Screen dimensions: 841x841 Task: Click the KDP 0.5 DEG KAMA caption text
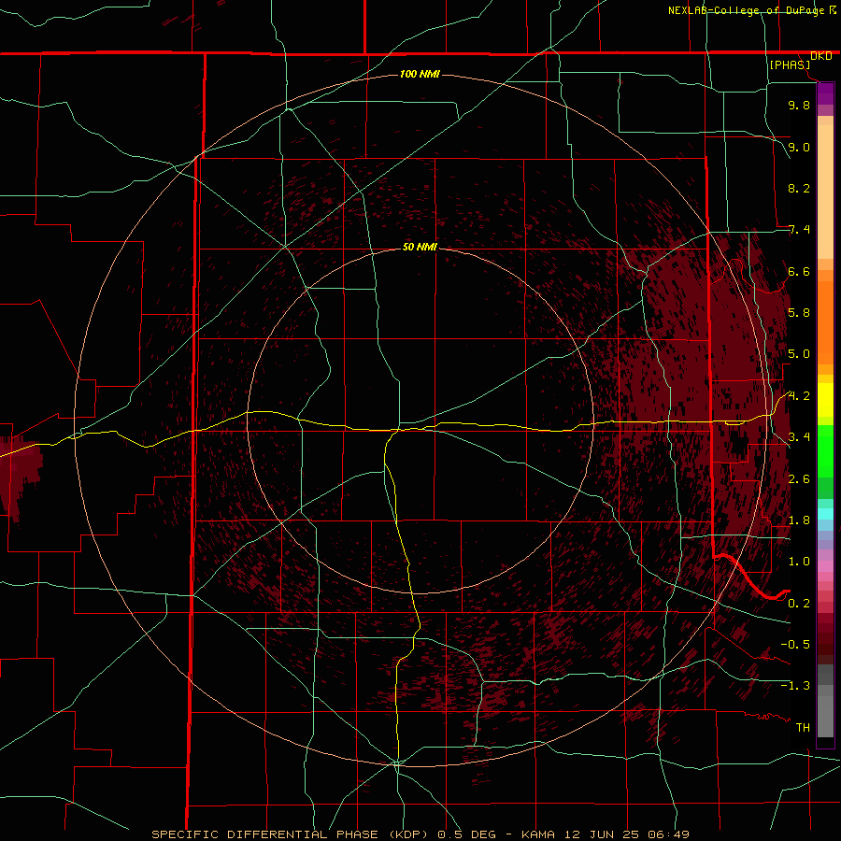coord(420,834)
